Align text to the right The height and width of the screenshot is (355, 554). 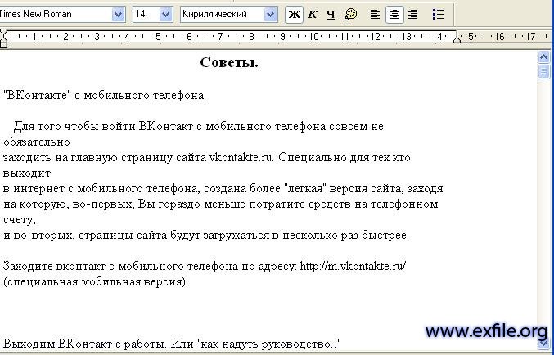[x=413, y=15]
